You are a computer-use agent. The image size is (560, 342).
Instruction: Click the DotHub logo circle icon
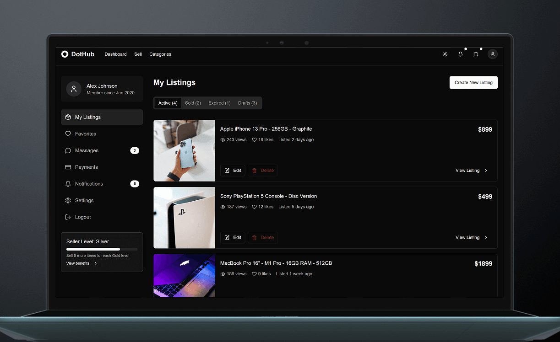coord(65,54)
